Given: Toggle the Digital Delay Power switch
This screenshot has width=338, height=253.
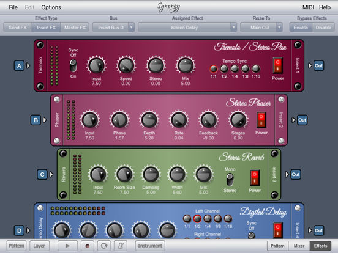Looking at the screenshot, I should [278, 230].
